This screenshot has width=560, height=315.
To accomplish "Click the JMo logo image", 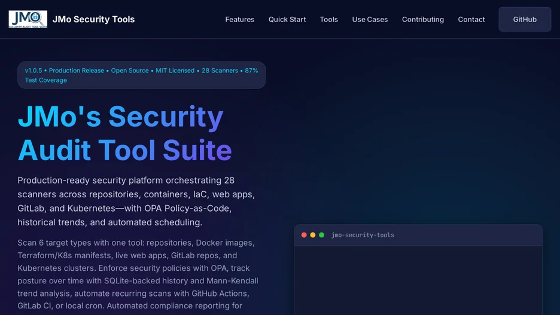I will [x=28, y=19].
